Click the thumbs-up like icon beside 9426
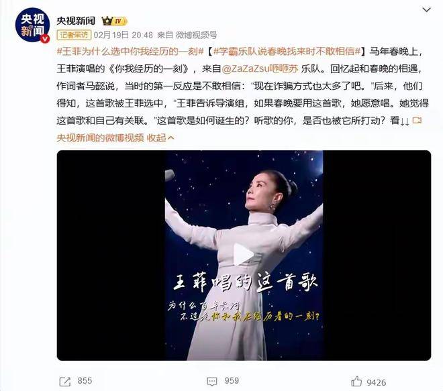This screenshot has width=443, height=391. click(x=356, y=382)
